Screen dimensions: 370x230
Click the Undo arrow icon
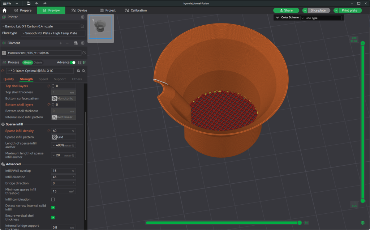pos(36,3)
